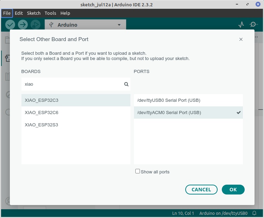
Task: Open the Serial Monitor icon
Action: pos(253,25)
